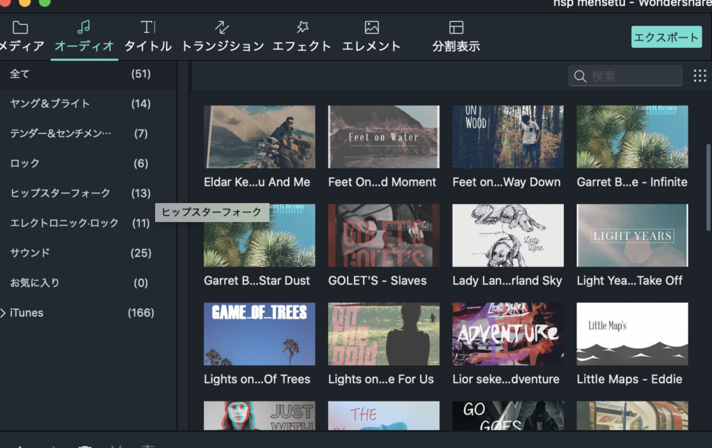The height and width of the screenshot is (448, 712).
Task: Select the Eldar Ke...u And Me thumbnail
Action: pyautogui.click(x=259, y=137)
